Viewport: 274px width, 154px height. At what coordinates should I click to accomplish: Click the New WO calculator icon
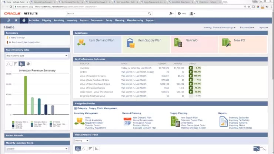178,43
